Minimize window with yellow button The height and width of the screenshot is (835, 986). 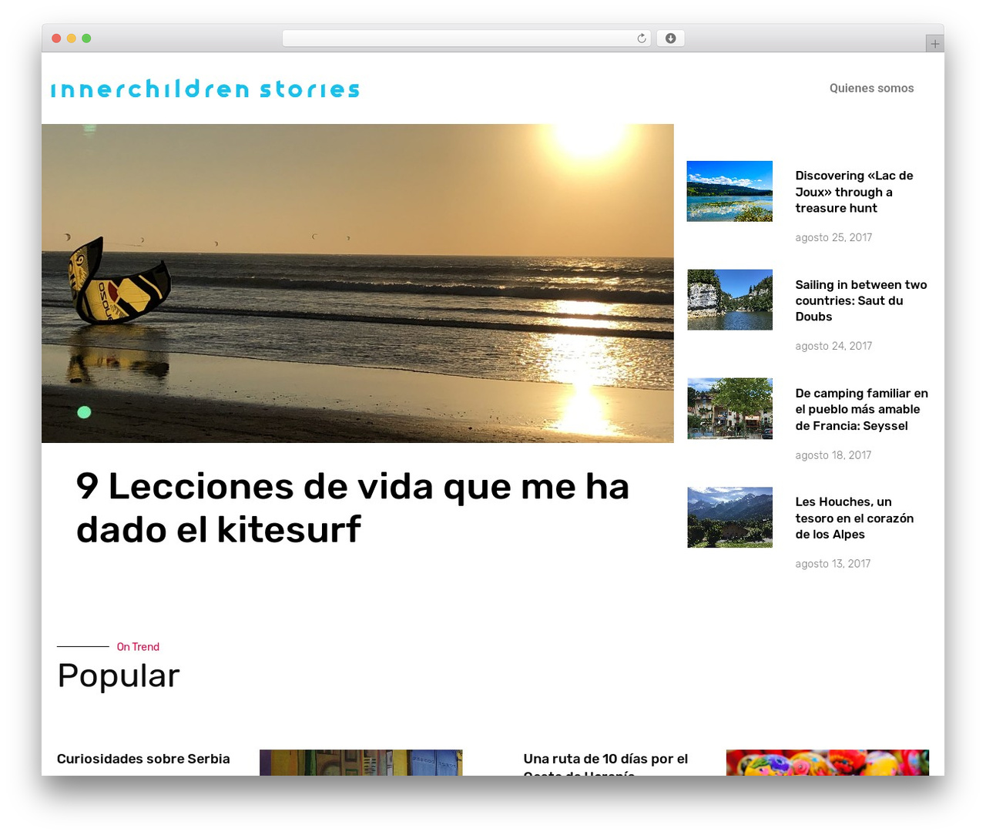[x=71, y=39]
